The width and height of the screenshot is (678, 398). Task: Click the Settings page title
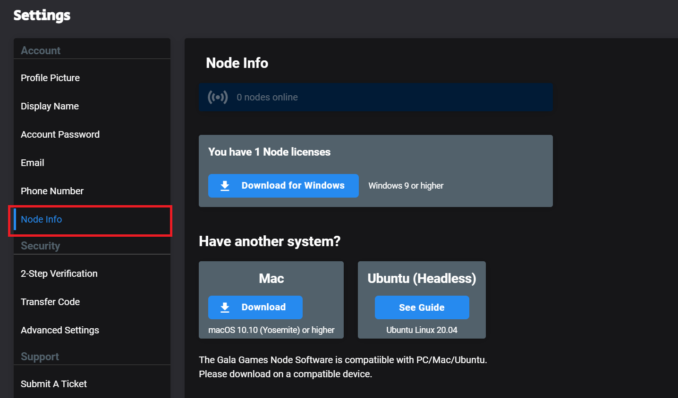[42, 15]
